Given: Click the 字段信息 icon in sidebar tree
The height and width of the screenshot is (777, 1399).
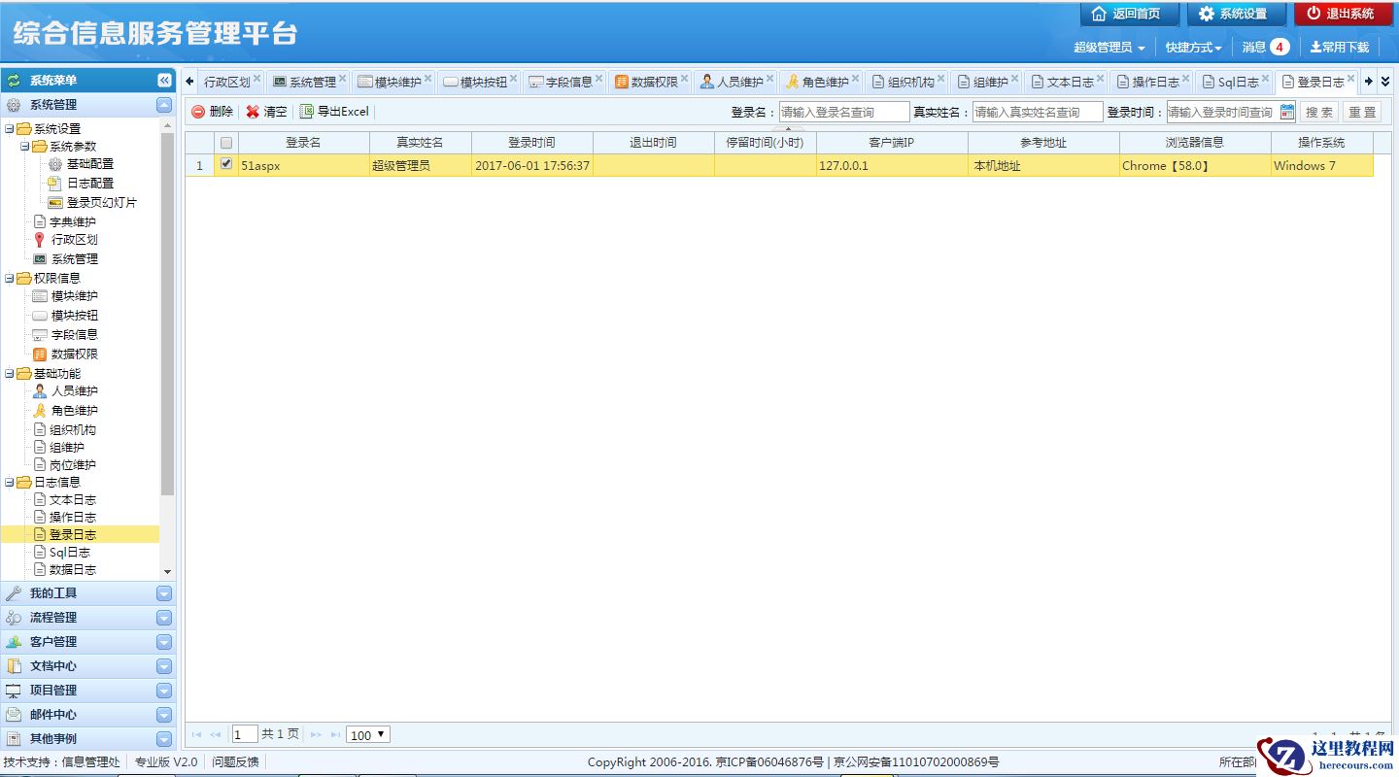Looking at the screenshot, I should click(40, 335).
